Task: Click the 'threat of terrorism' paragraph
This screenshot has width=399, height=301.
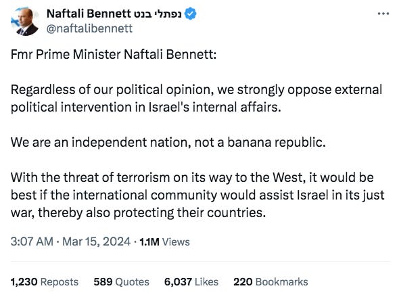Action: click(197, 195)
